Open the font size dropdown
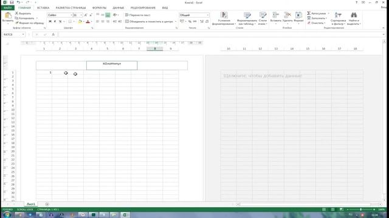389x218 pixels. 81,15
